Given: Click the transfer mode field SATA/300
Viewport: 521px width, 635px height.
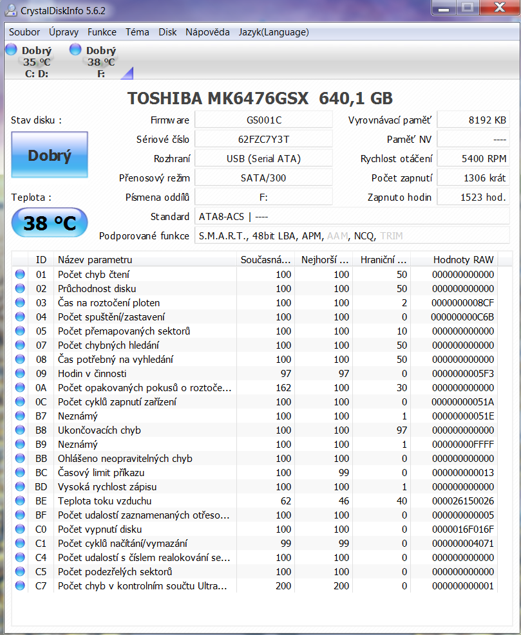Looking at the screenshot, I should pos(264,178).
